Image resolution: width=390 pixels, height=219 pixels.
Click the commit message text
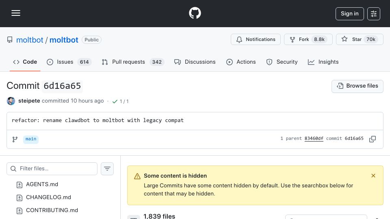pos(98,120)
